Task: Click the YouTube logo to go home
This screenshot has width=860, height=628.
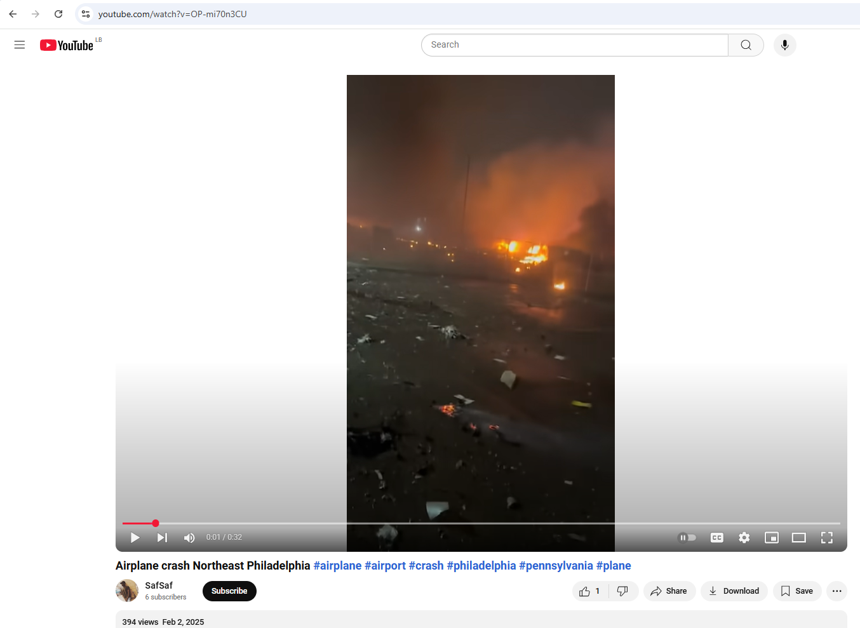Action: [67, 45]
